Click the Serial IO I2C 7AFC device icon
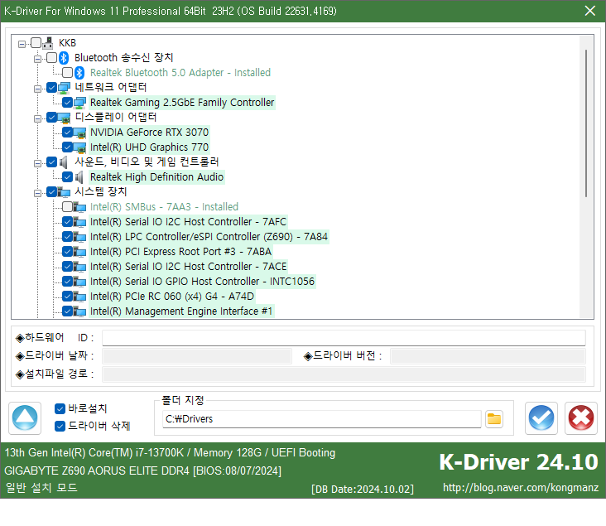The height and width of the screenshot is (526, 606). click(79, 222)
